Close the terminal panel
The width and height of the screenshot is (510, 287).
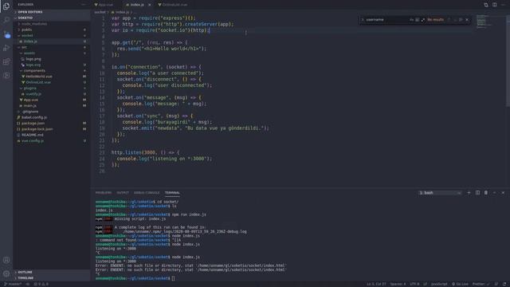tap(503, 193)
